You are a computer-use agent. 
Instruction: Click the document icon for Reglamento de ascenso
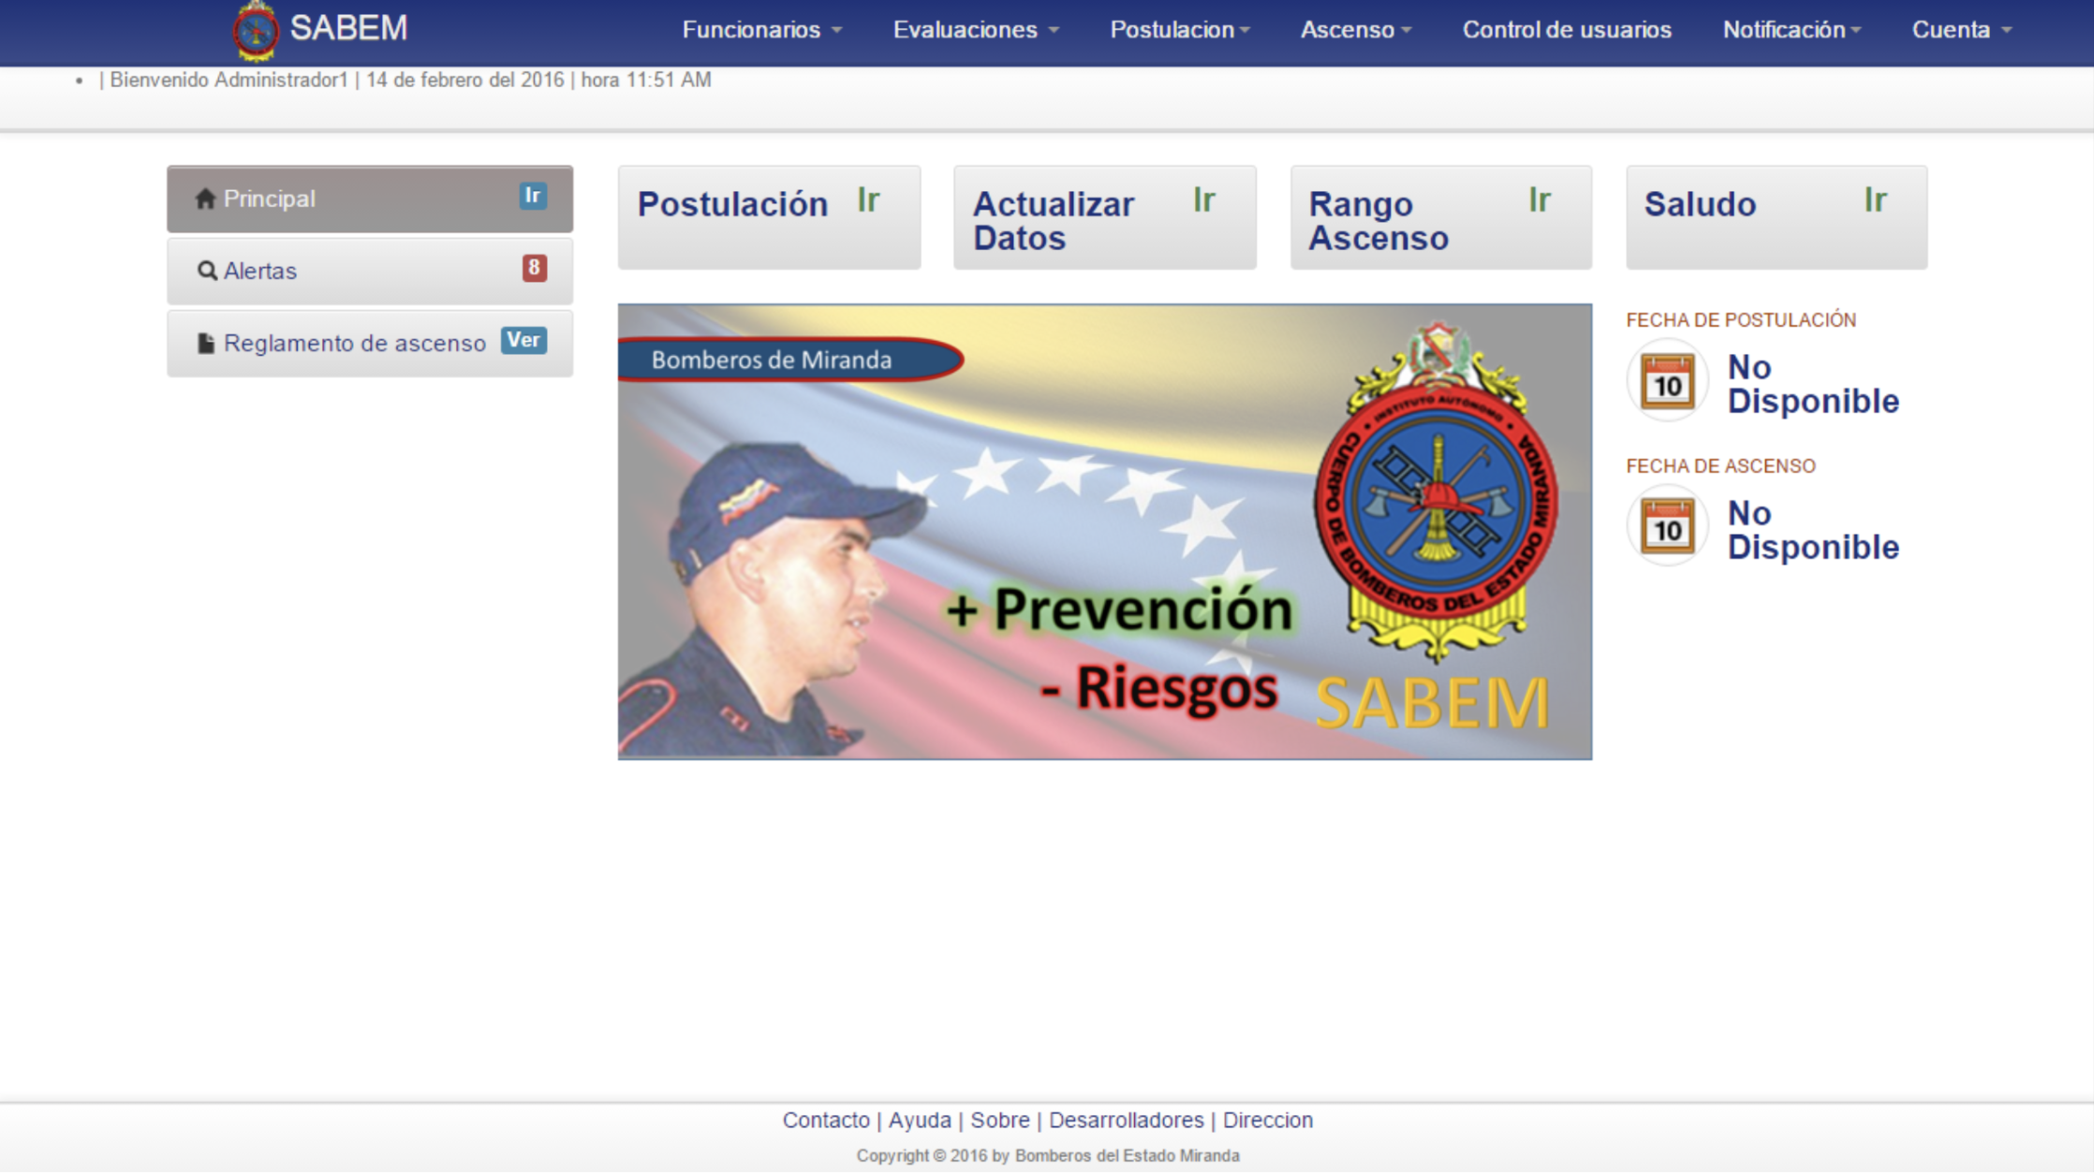pyautogui.click(x=204, y=343)
